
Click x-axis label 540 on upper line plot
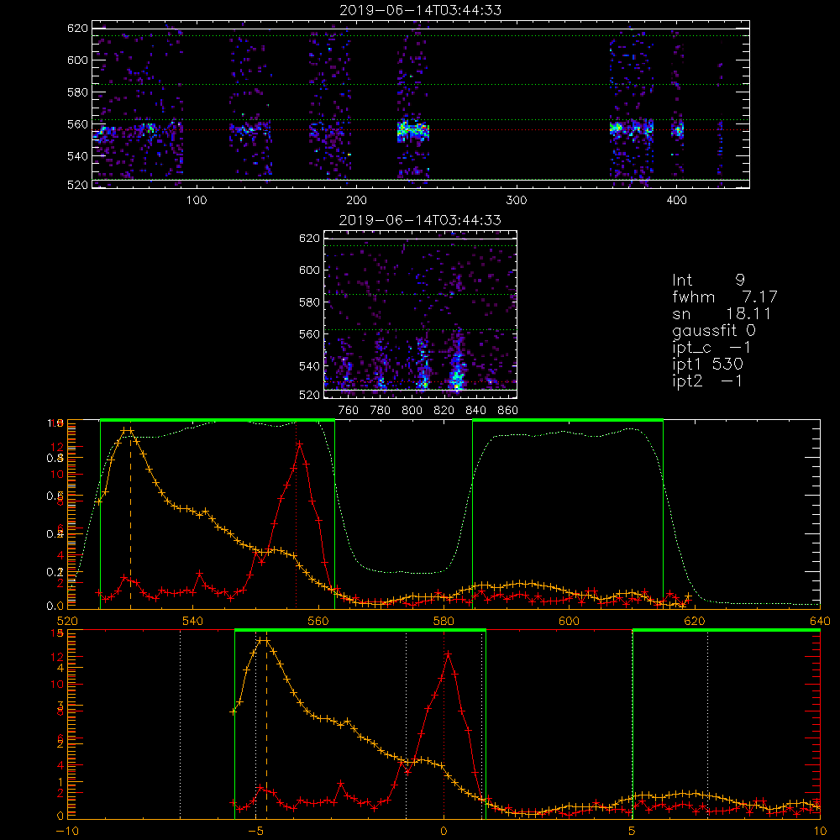click(193, 622)
